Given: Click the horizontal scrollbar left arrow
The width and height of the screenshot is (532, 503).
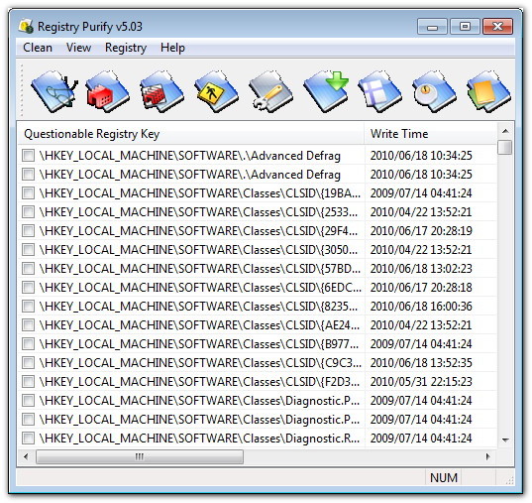Looking at the screenshot, I should 26,456.
